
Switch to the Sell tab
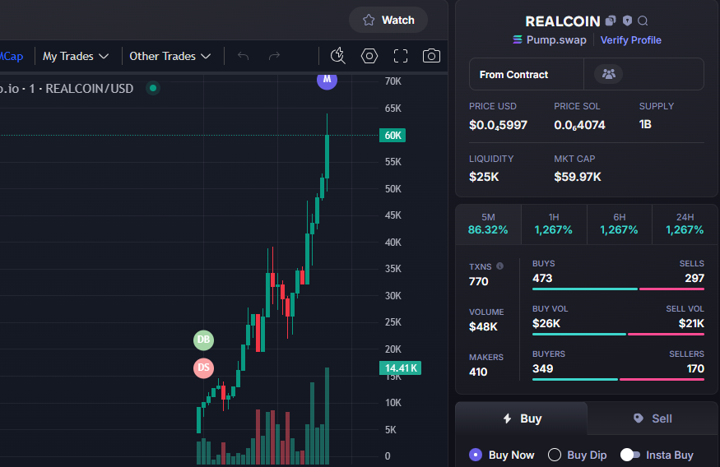(x=653, y=418)
